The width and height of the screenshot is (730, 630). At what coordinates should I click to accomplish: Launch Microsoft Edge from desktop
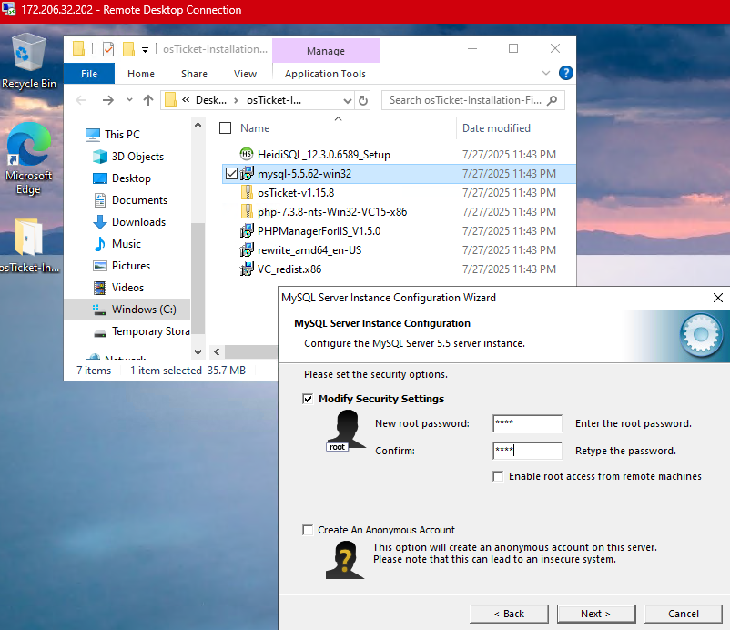[29, 158]
